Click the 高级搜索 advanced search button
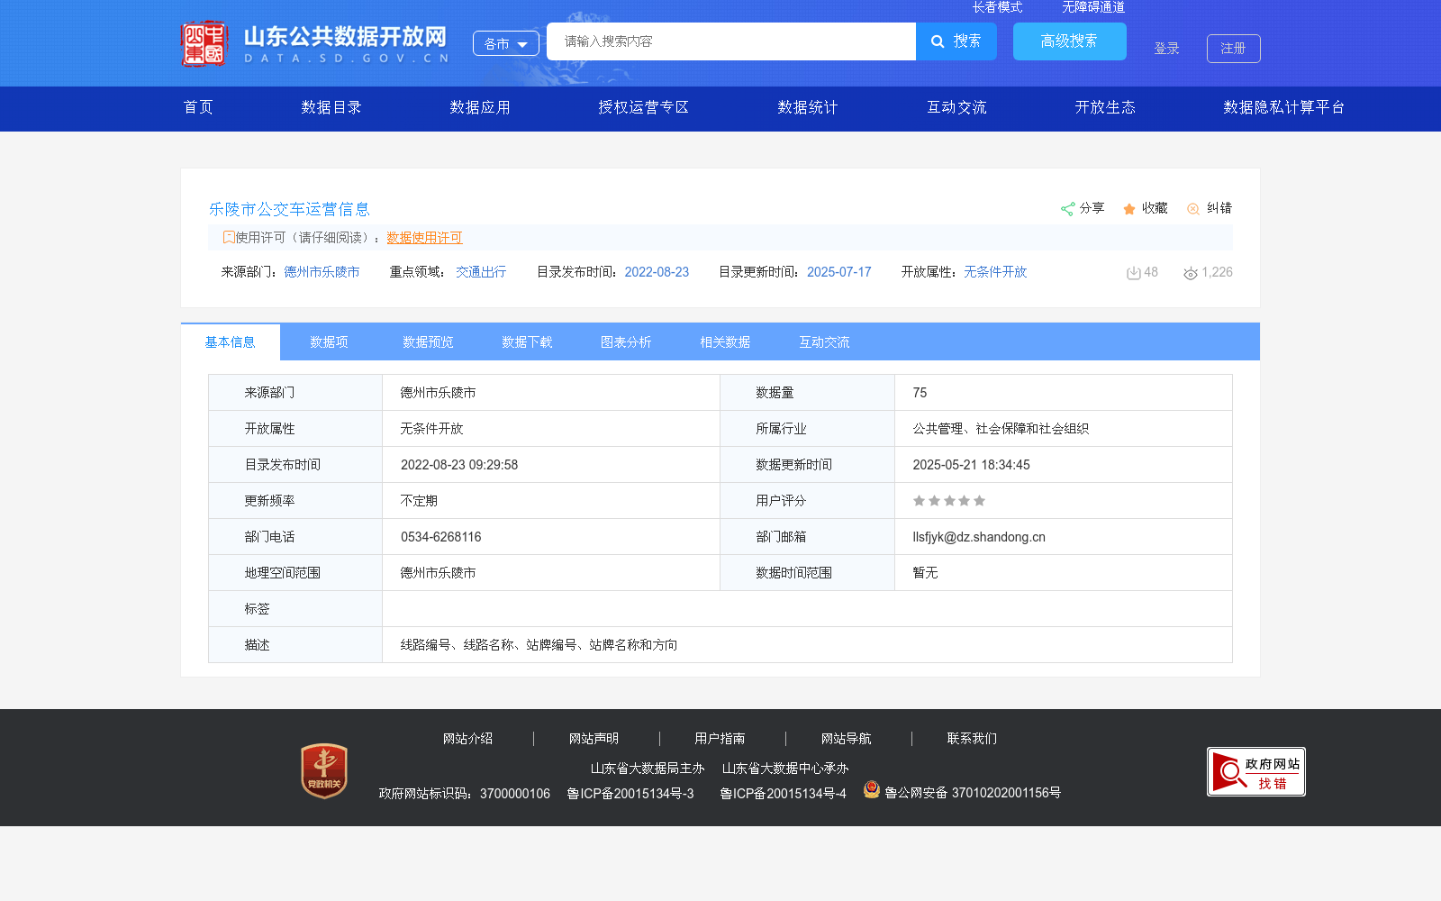The height and width of the screenshot is (901, 1441). click(1069, 41)
